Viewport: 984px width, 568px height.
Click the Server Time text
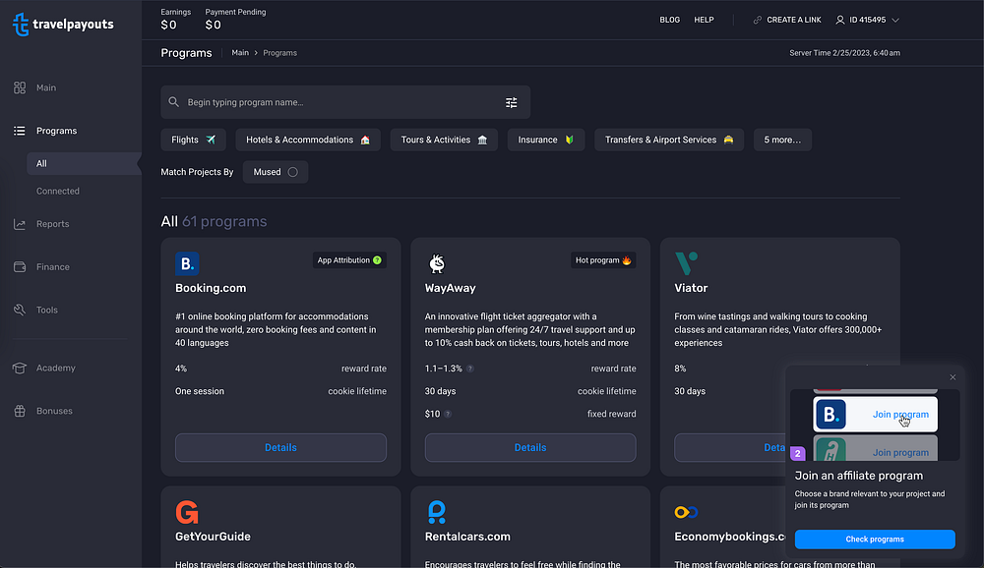[x=844, y=53]
